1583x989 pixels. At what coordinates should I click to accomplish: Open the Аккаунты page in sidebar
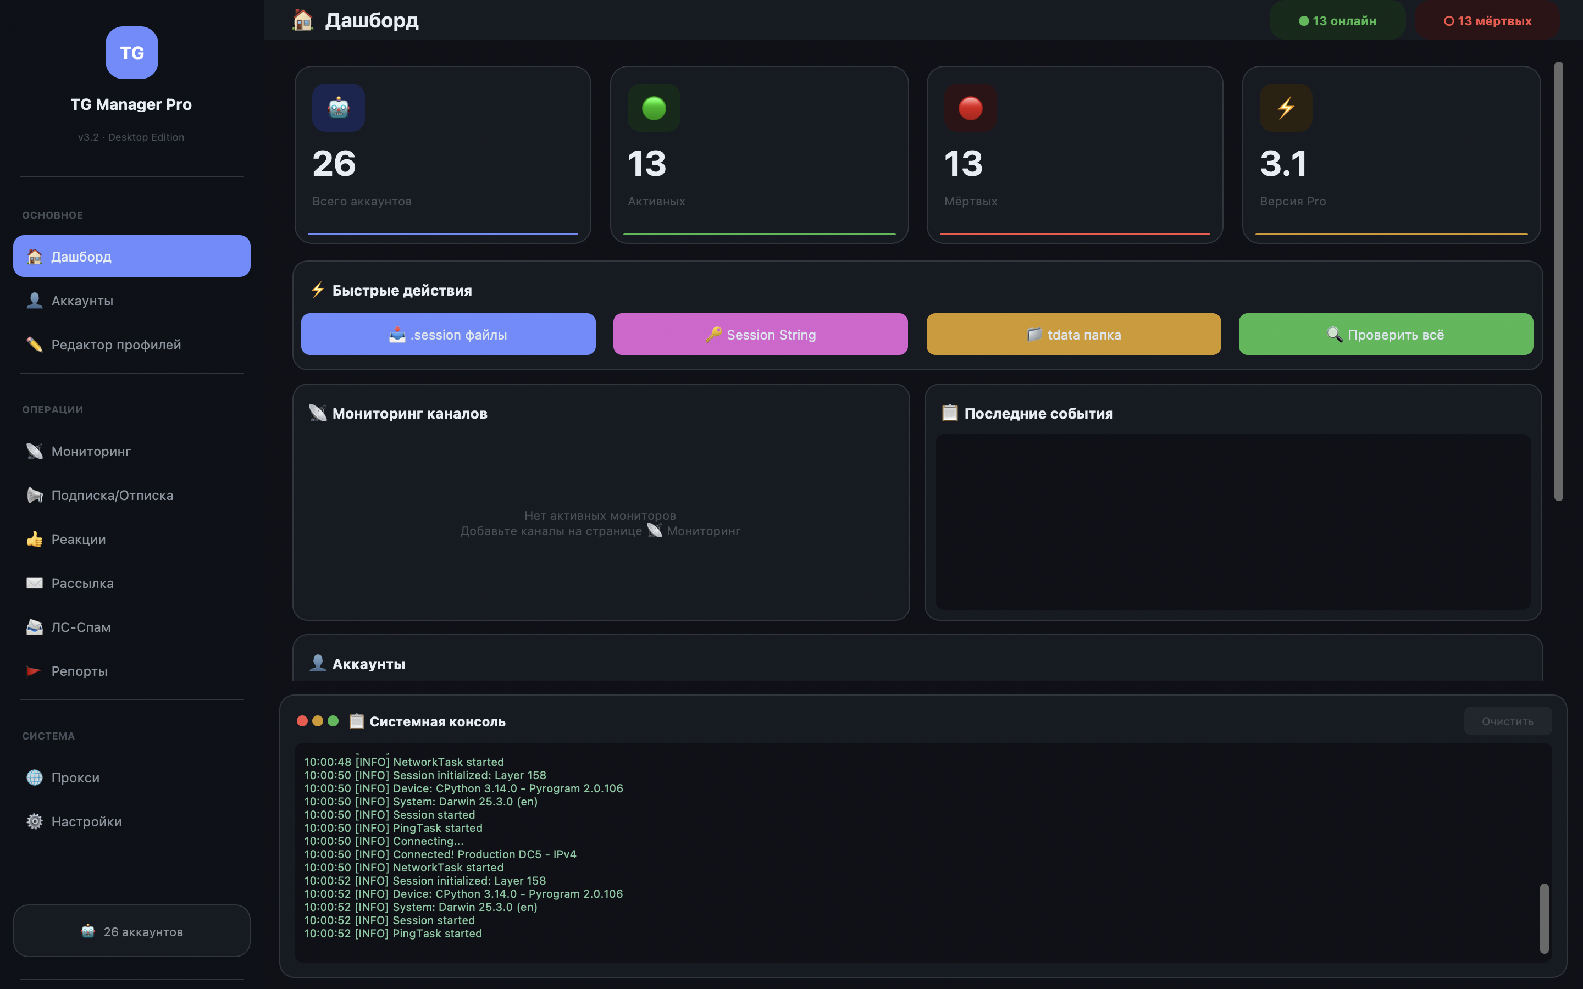82,301
